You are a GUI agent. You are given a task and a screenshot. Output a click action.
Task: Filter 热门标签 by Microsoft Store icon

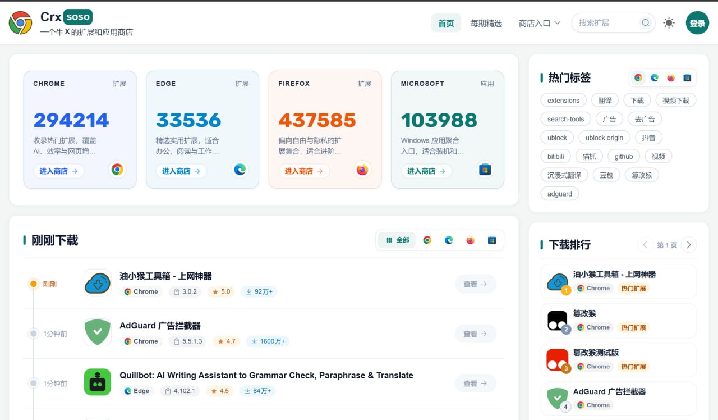(x=687, y=78)
